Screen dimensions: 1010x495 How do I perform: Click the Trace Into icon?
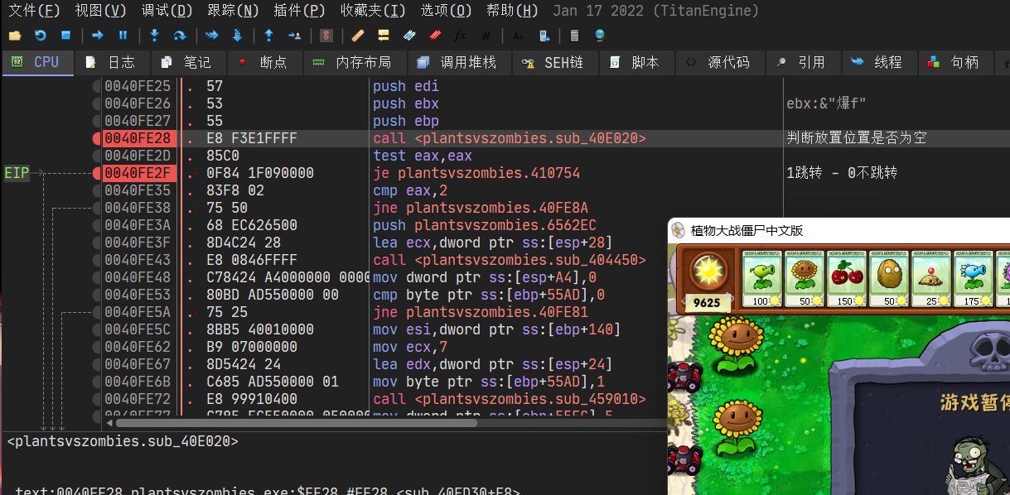point(211,36)
